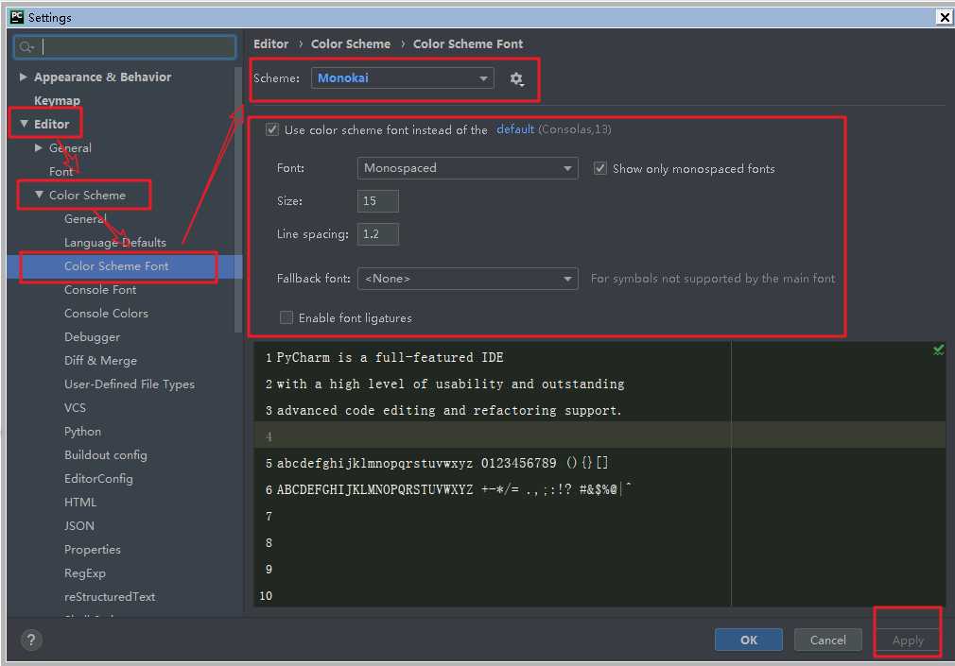Open Properties color settings
Screen dimensions: 955x666
92,550
